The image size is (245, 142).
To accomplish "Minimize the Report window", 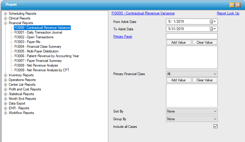I will (232, 5).
